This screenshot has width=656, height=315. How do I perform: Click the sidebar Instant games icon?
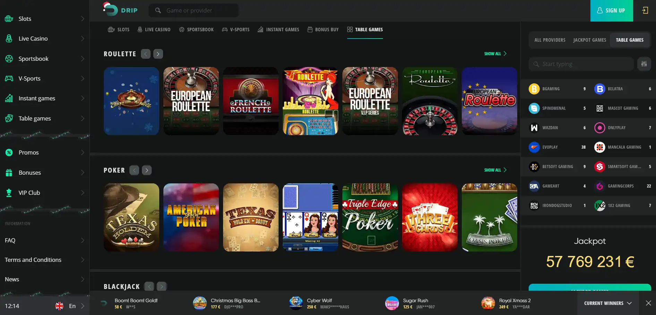tap(9, 98)
